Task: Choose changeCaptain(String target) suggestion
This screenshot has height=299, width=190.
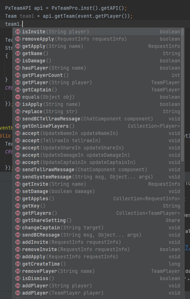Action: (x=97, y=228)
